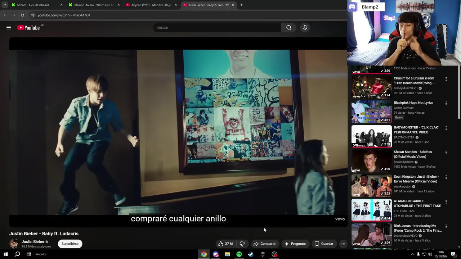Viewport: 461px width, 259px height.
Task: Open BABYMONSTER 'CLIK CLAK' video thumbnail
Action: point(371,136)
